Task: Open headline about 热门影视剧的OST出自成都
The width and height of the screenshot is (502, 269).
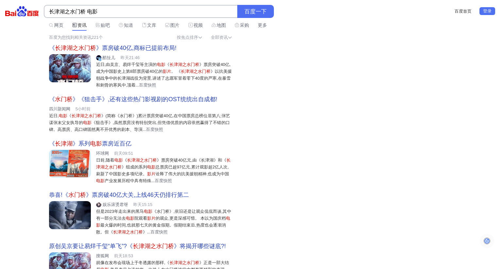Action: 133,99
